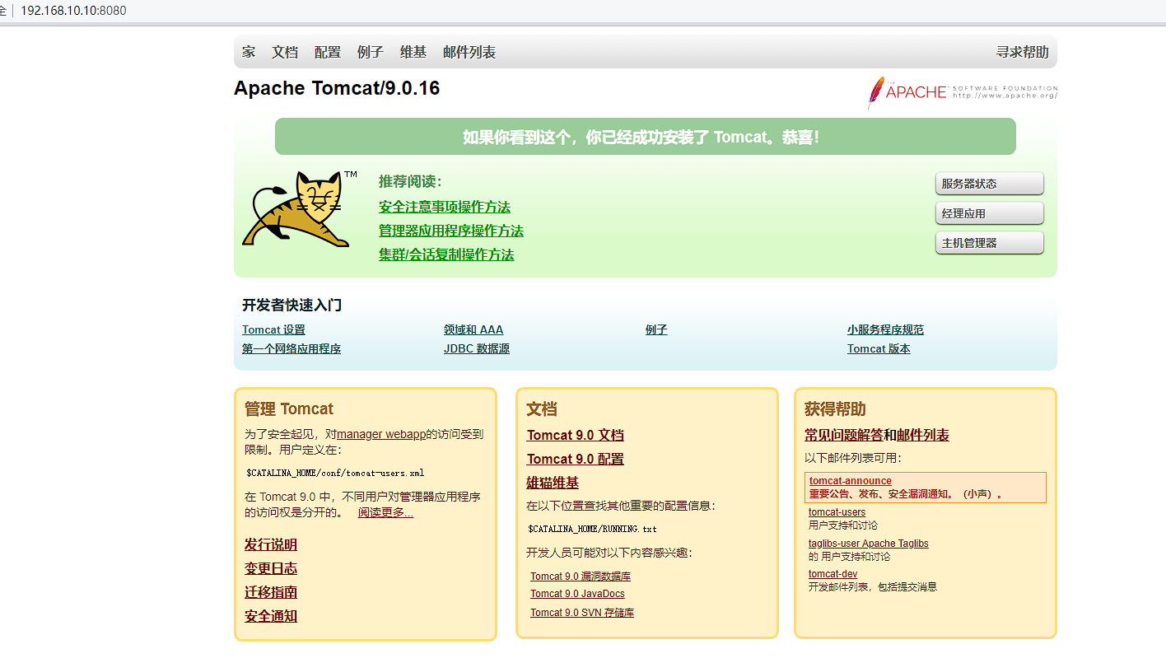Open the 领域和 AAA link

(473, 329)
